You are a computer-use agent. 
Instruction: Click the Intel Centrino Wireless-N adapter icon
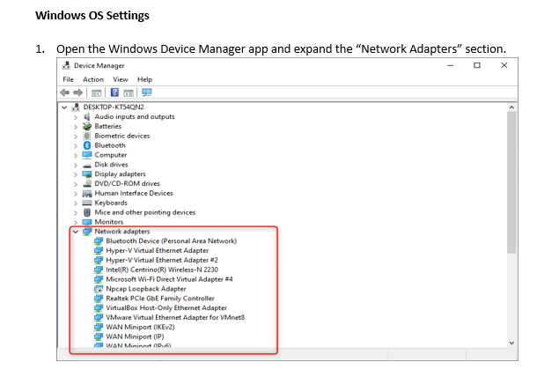point(99,270)
